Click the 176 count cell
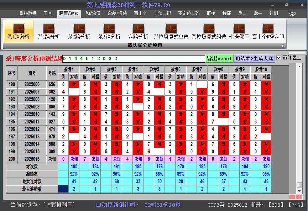The height and width of the screenshot is (211, 308). point(160,167)
